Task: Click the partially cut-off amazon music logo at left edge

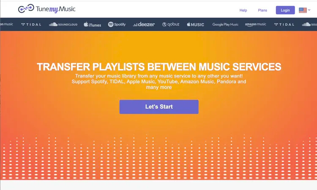Action: point(6,24)
